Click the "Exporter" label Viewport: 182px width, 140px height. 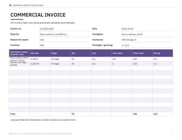pyautogui.click(x=15, y=34)
